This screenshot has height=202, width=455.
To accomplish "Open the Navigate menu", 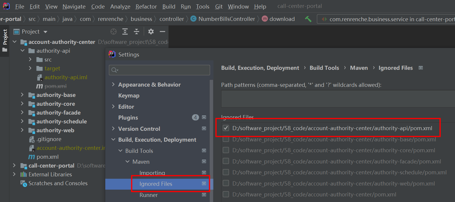I will coord(74,6).
